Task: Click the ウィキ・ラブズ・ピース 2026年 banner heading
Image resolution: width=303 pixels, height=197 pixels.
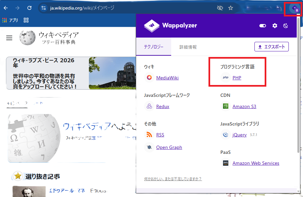Action: point(44,63)
